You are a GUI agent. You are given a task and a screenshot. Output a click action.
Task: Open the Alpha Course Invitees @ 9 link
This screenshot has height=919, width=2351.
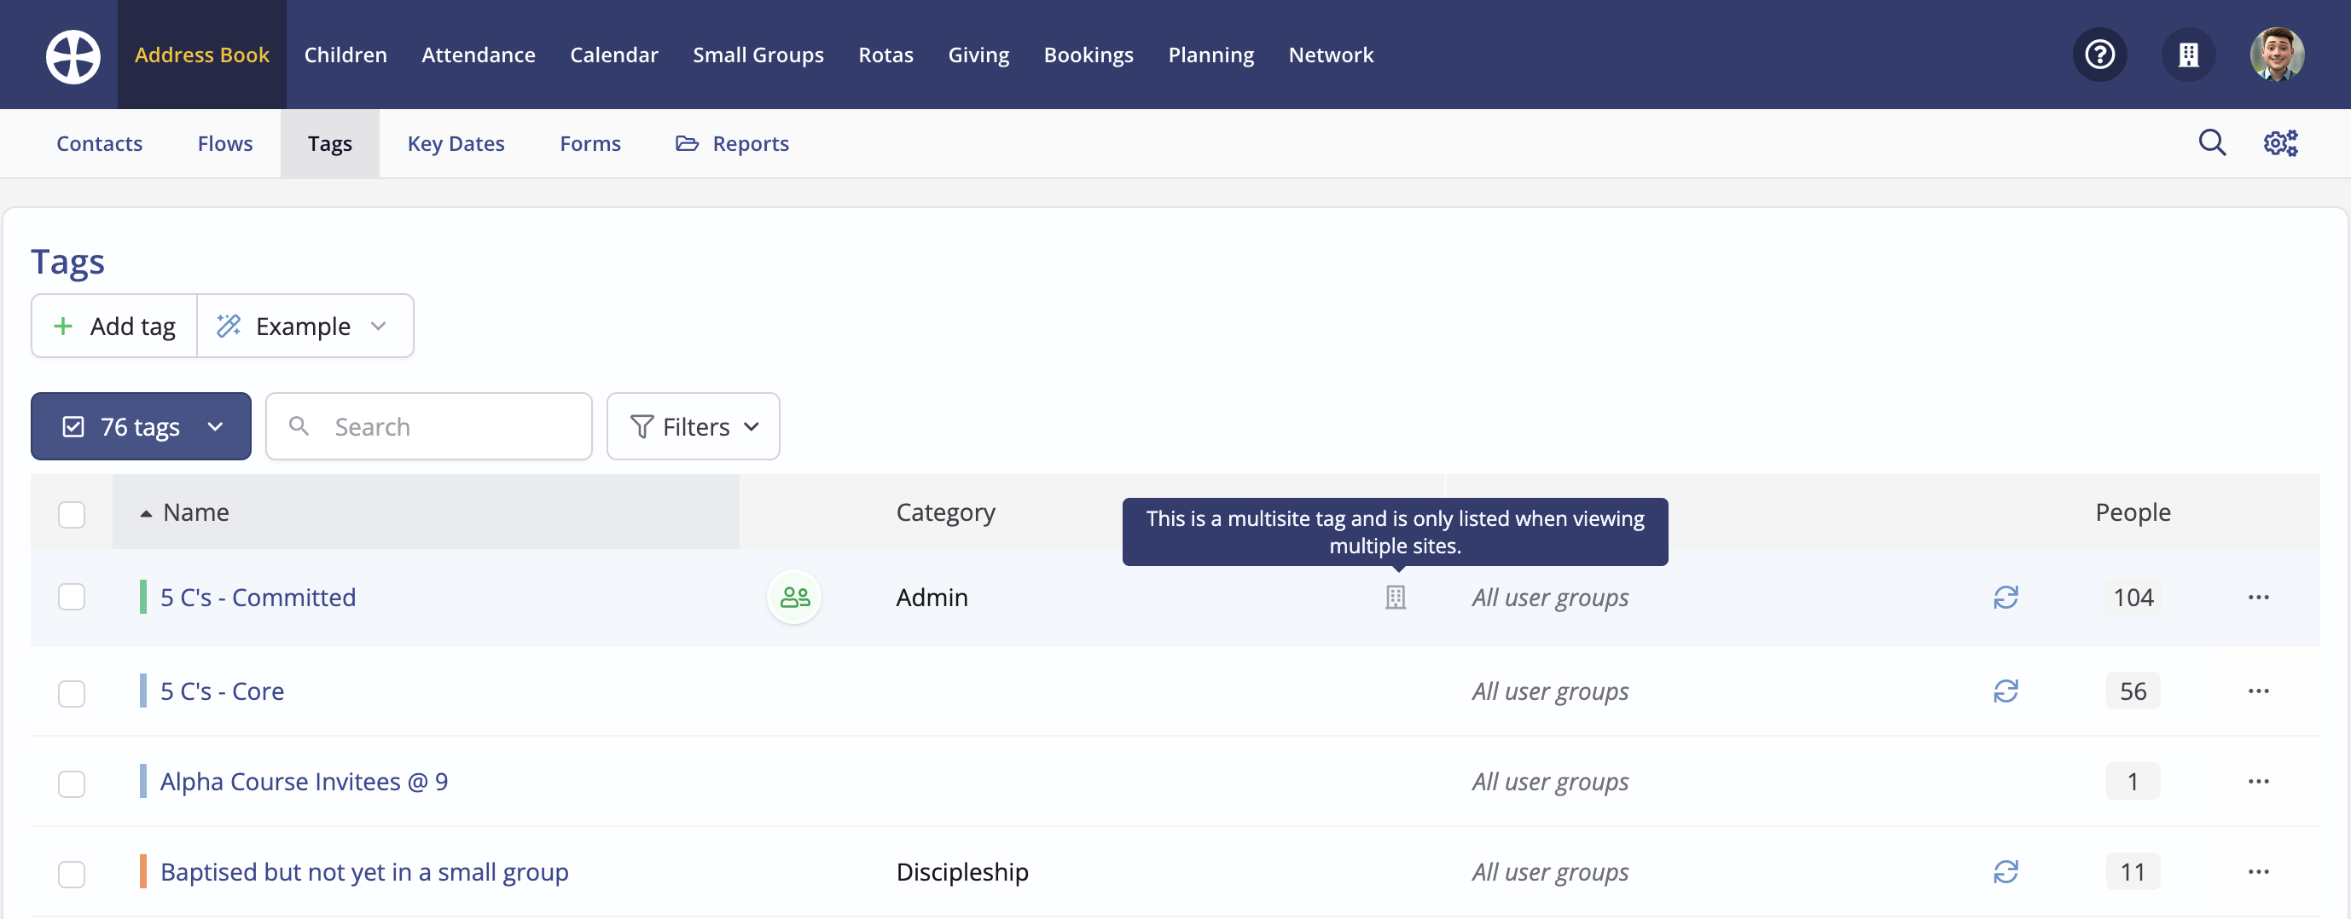coord(304,782)
